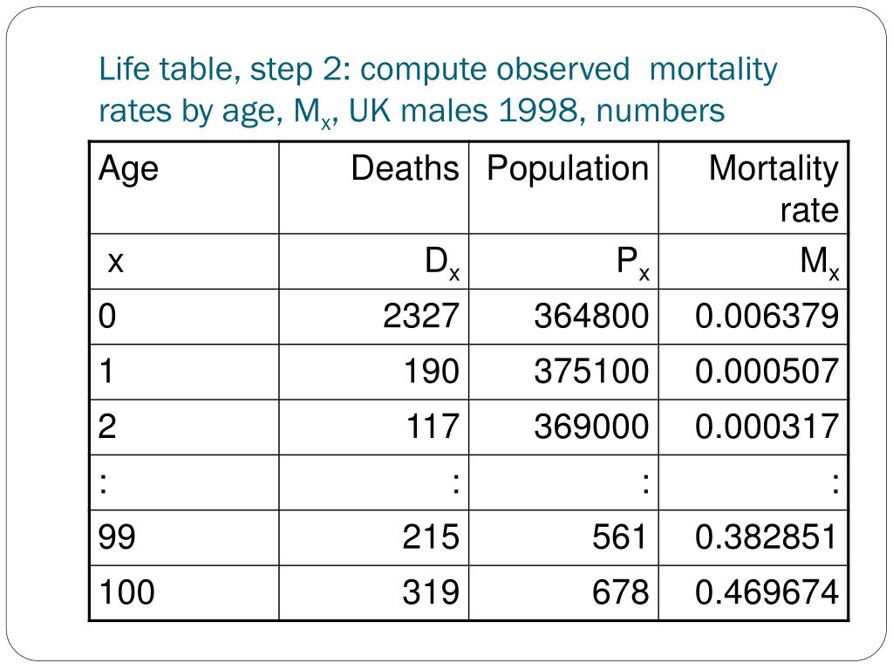The height and width of the screenshot is (670, 893).
Task: Click the population value 375100
Action: tap(591, 372)
